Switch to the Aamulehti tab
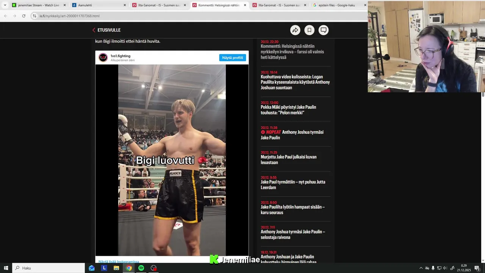Image resolution: width=485 pixels, height=273 pixels. (x=99, y=5)
